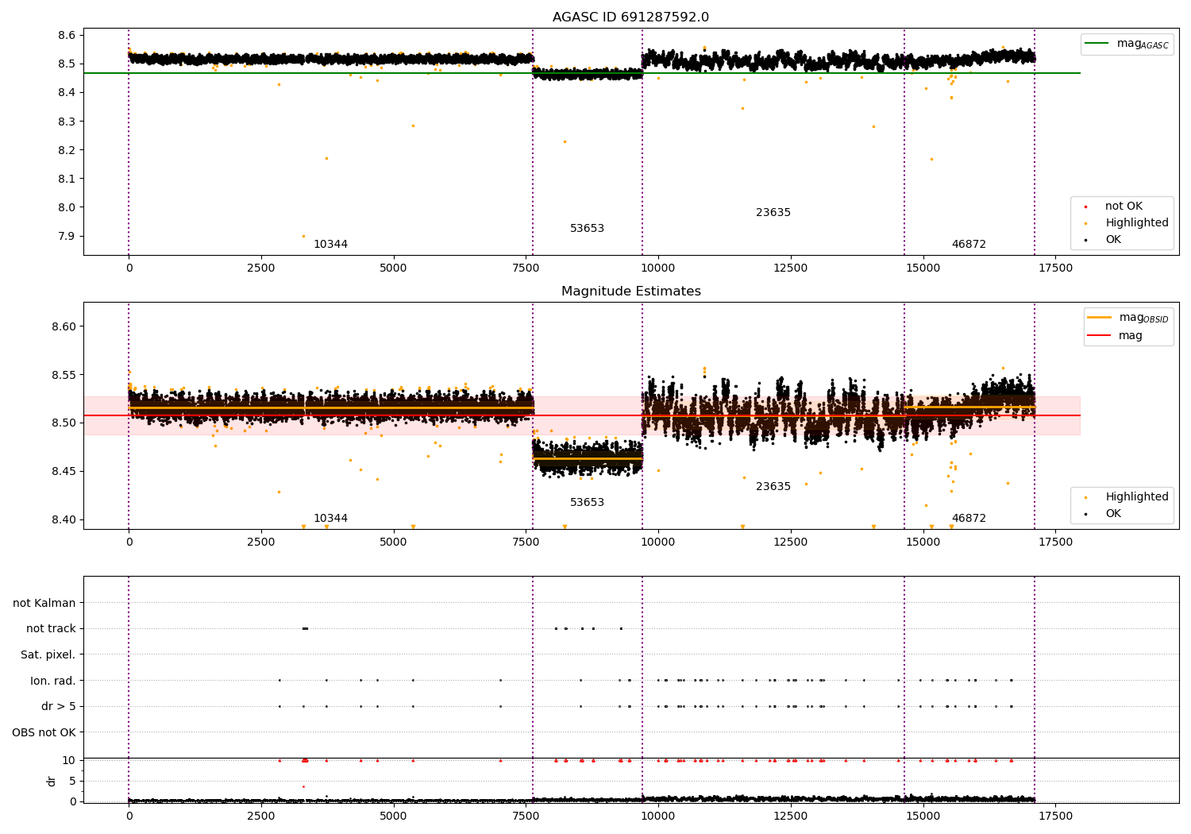The image size is (1191, 834).
Task: Click the 'not Kalman' row label
Action: 44,604
